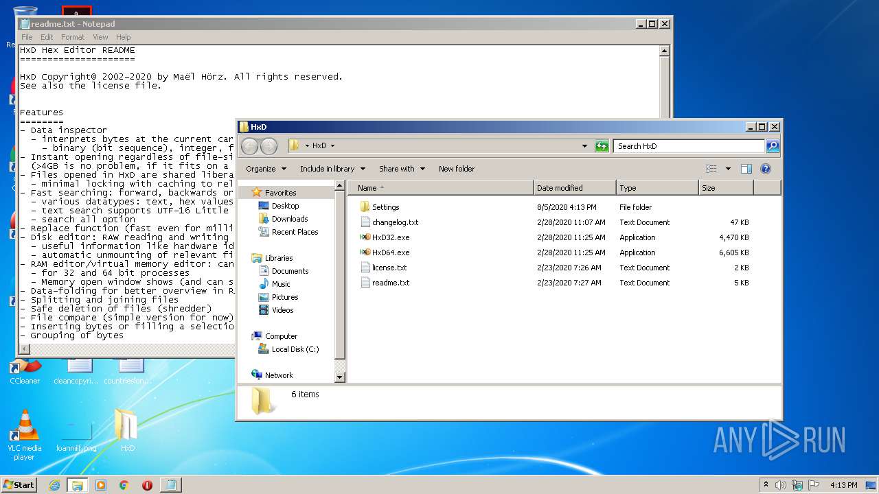Open Help menu in Notepad
This screenshot has width=879, height=494.
[123, 37]
